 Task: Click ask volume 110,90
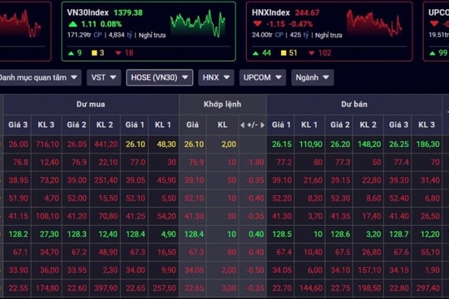311,145
